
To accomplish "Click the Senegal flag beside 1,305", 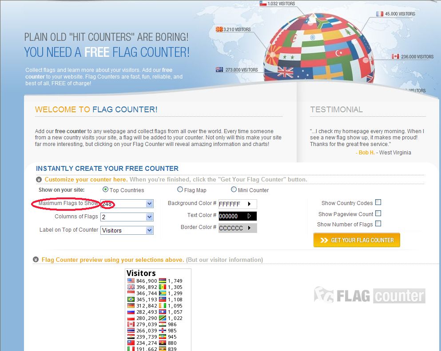I will (162, 287).
